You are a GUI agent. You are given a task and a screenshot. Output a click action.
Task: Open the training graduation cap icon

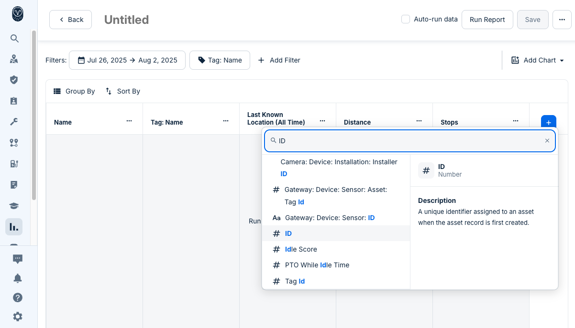pyautogui.click(x=14, y=206)
